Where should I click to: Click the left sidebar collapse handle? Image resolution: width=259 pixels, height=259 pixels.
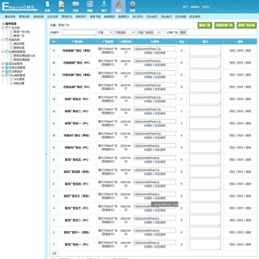click(46, 154)
